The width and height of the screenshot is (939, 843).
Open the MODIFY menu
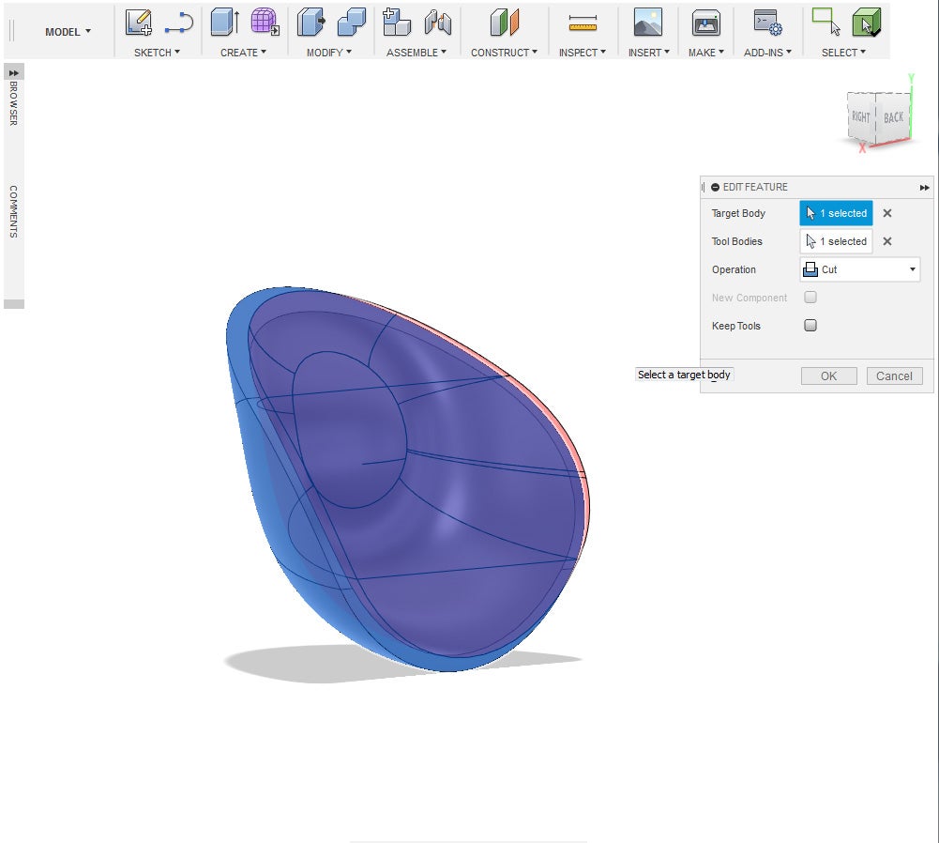(328, 53)
